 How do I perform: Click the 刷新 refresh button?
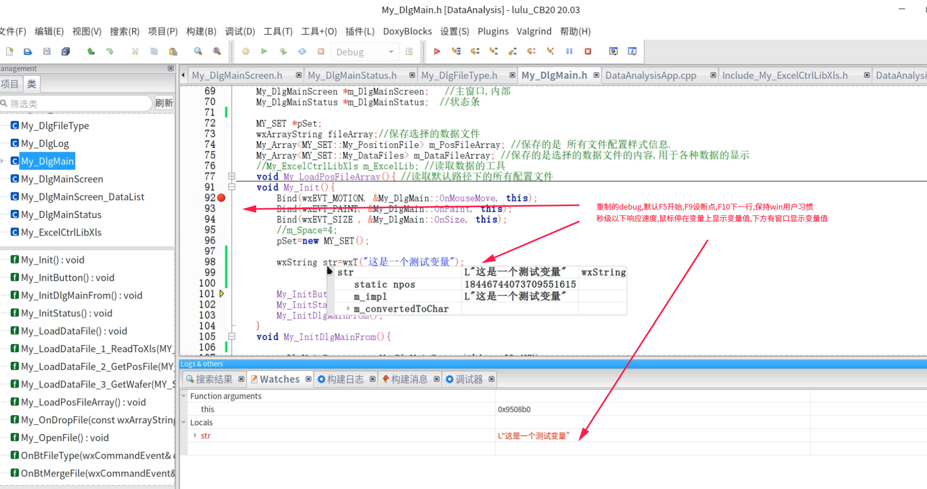(x=164, y=103)
